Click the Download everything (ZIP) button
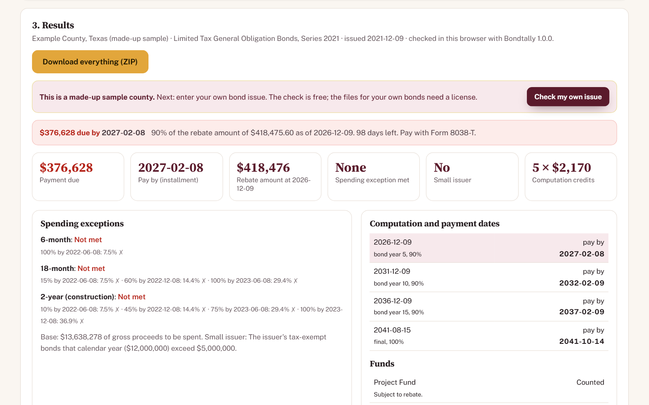 pyautogui.click(x=90, y=62)
